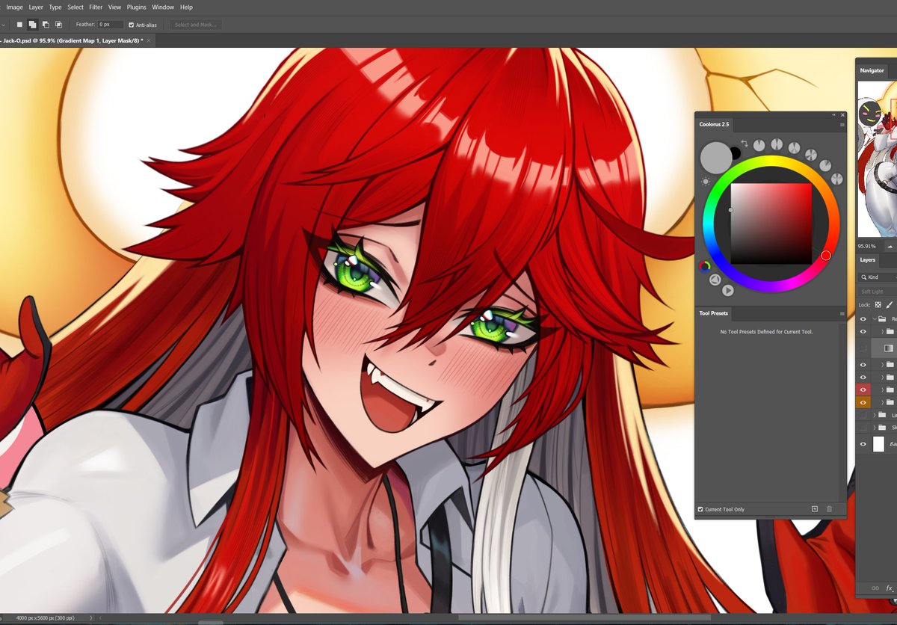The width and height of the screenshot is (897, 625).
Task: Expand the orange-labeled group chevron
Action: [882, 402]
